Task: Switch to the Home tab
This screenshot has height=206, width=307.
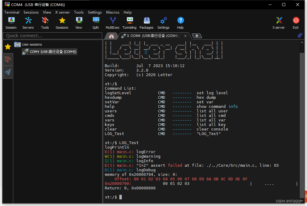Action: pyautogui.click(x=111, y=36)
